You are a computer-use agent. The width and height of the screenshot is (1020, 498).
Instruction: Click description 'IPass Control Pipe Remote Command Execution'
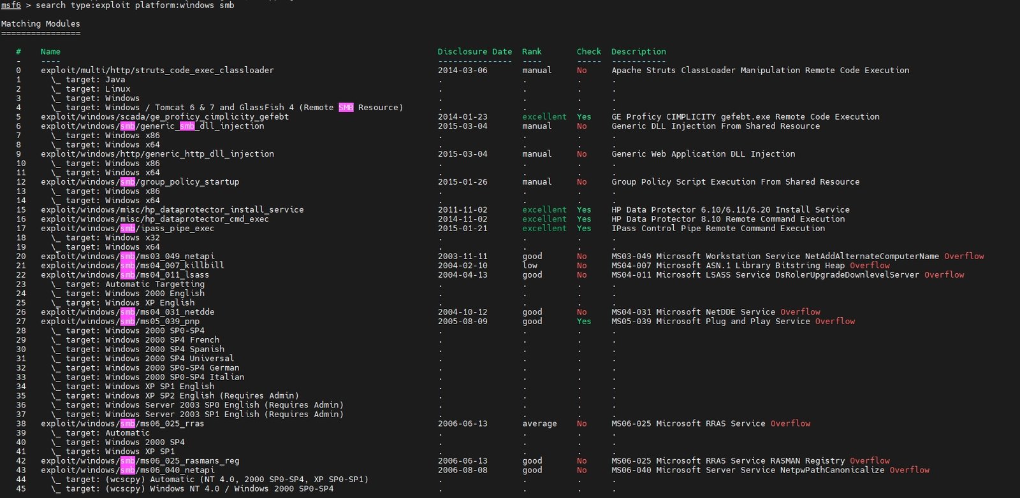(718, 229)
